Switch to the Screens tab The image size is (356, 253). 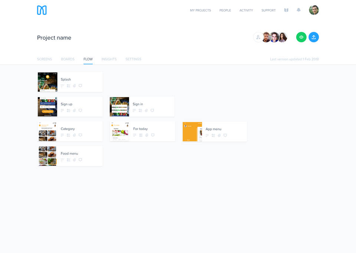44,59
